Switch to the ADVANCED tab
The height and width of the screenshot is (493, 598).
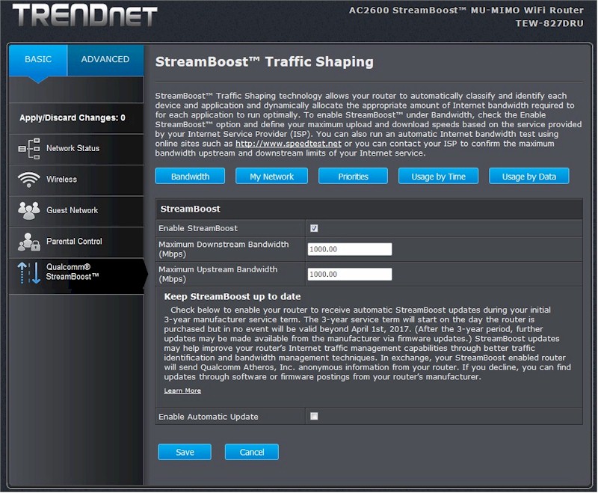(x=105, y=60)
